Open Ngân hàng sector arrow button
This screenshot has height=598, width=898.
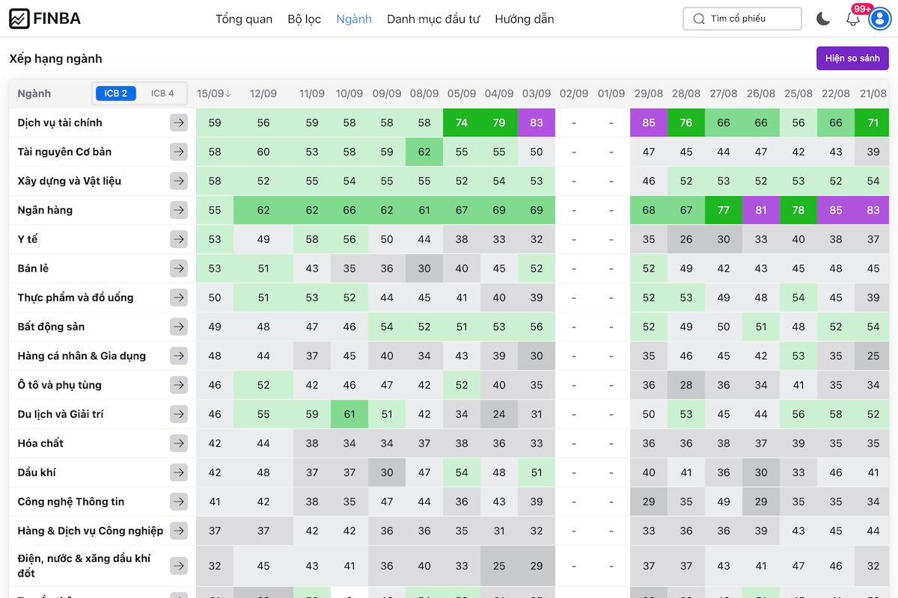tap(178, 210)
